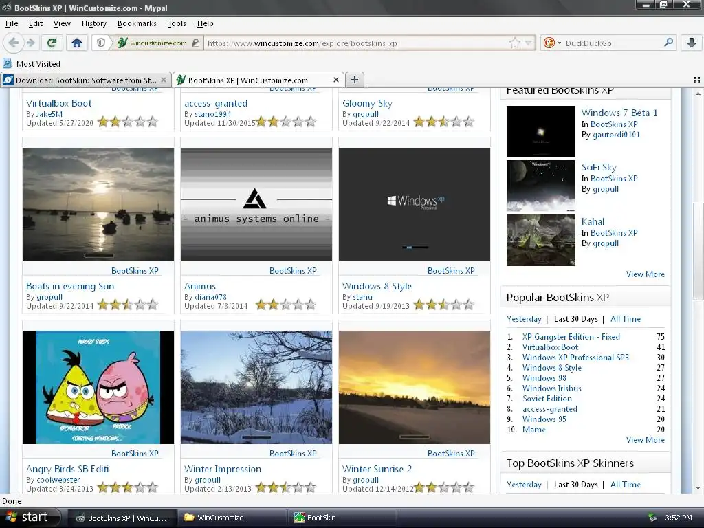704x528 pixels.
Task: Open the Windows Start button
Action: click(30, 517)
